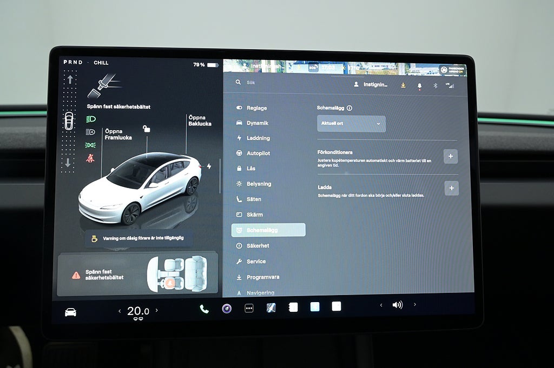The height and width of the screenshot is (368, 554).
Task: Launch the camera app from the bottom bar
Action: click(x=227, y=309)
